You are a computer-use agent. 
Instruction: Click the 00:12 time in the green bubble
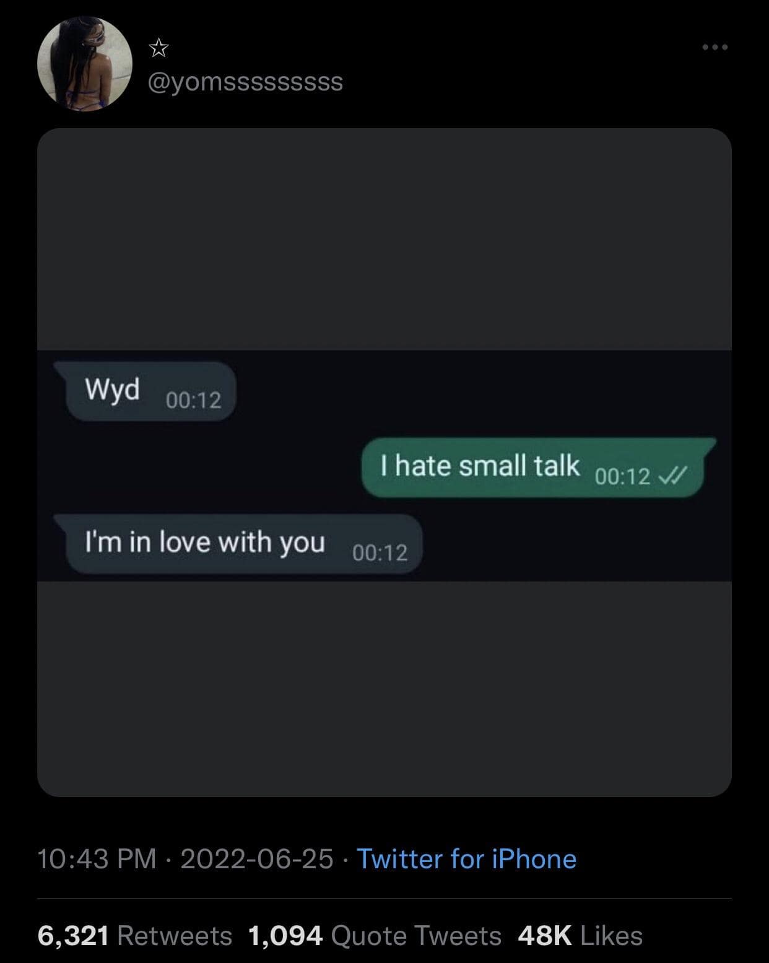[622, 476]
